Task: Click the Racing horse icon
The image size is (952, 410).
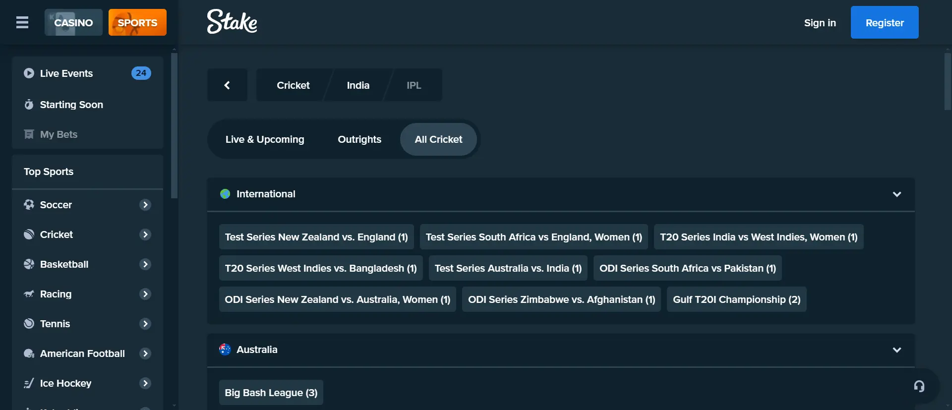Action: coord(29,294)
